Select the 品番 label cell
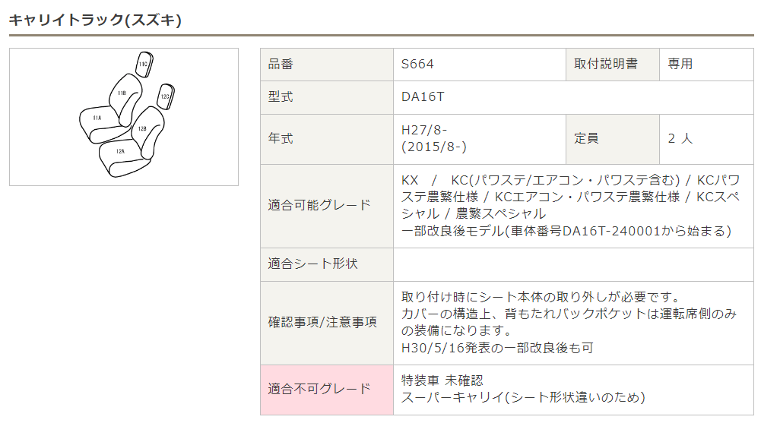The width and height of the screenshot is (761, 423). (x=327, y=65)
